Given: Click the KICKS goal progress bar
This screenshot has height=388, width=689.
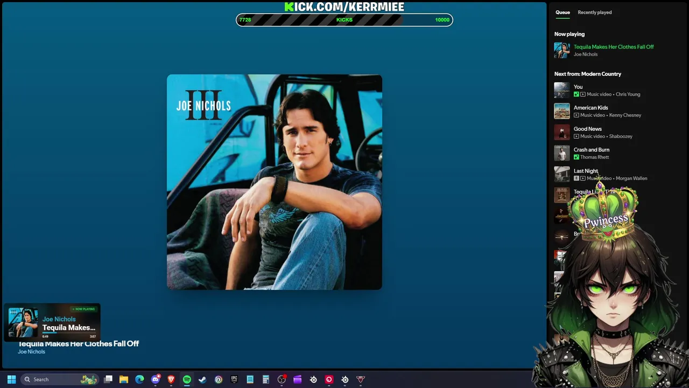Looking at the screenshot, I should tap(344, 20).
